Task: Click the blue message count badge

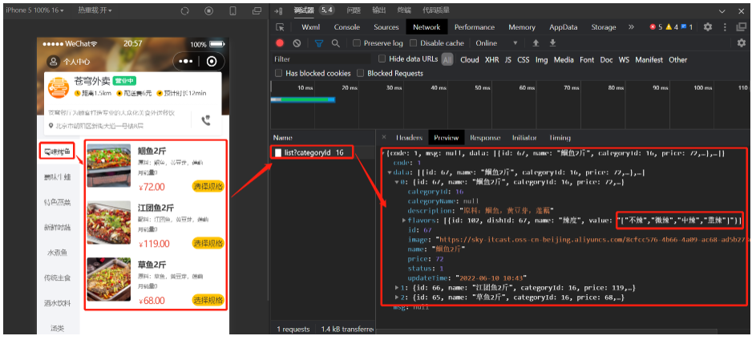Action: (x=686, y=27)
